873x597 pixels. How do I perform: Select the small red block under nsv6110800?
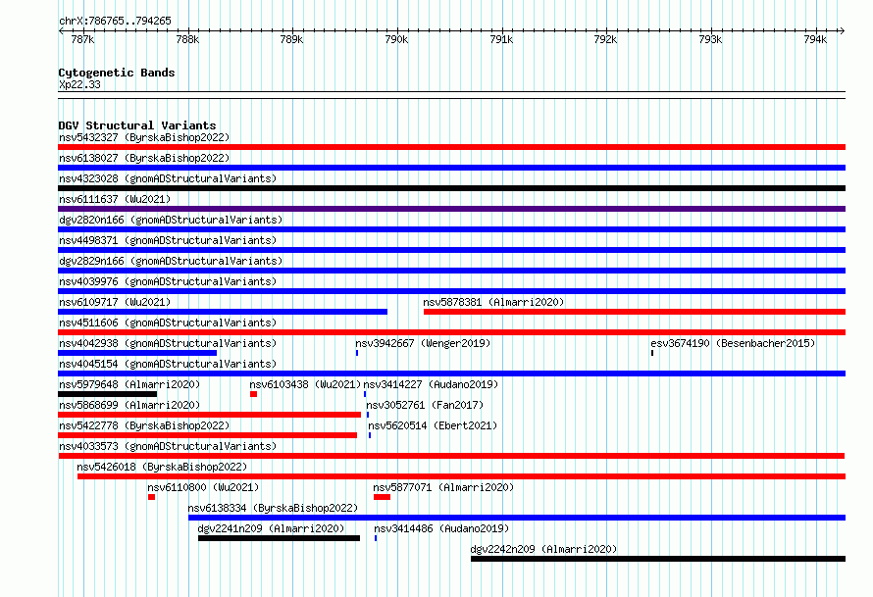pyautogui.click(x=151, y=497)
